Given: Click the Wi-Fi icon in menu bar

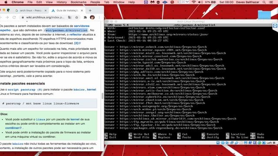Looking at the screenshot, I should (x=194, y=2).
